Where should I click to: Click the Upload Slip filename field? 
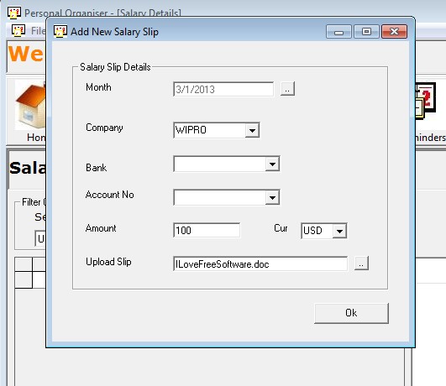[260, 263]
